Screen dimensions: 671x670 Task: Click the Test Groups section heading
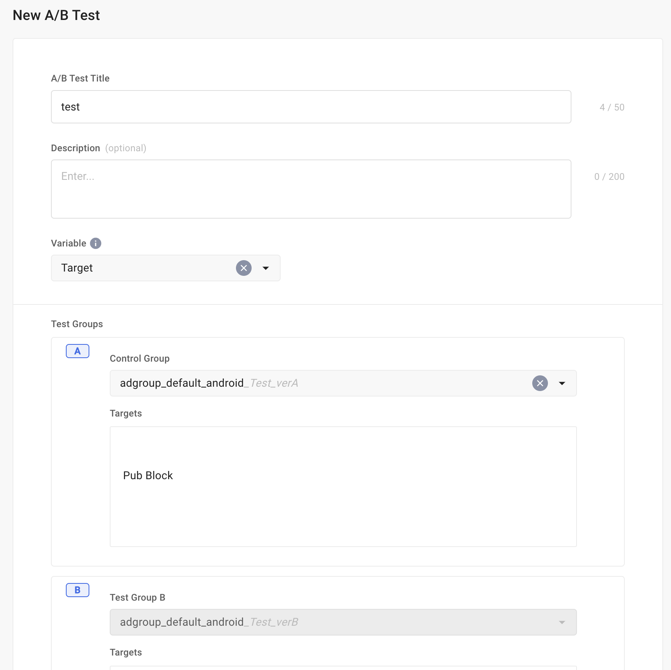(x=76, y=324)
